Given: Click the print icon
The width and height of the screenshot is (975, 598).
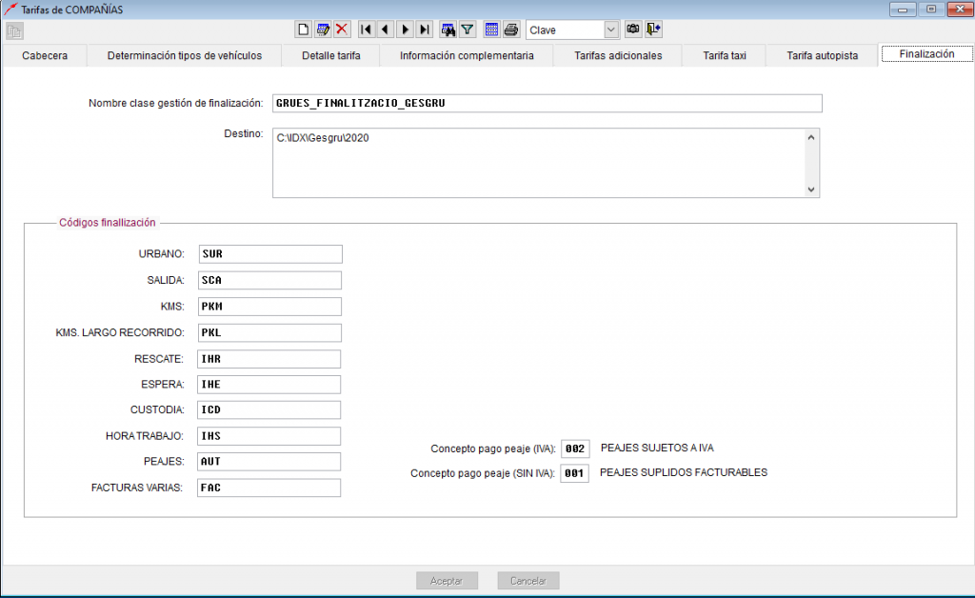Looking at the screenshot, I should [x=511, y=30].
